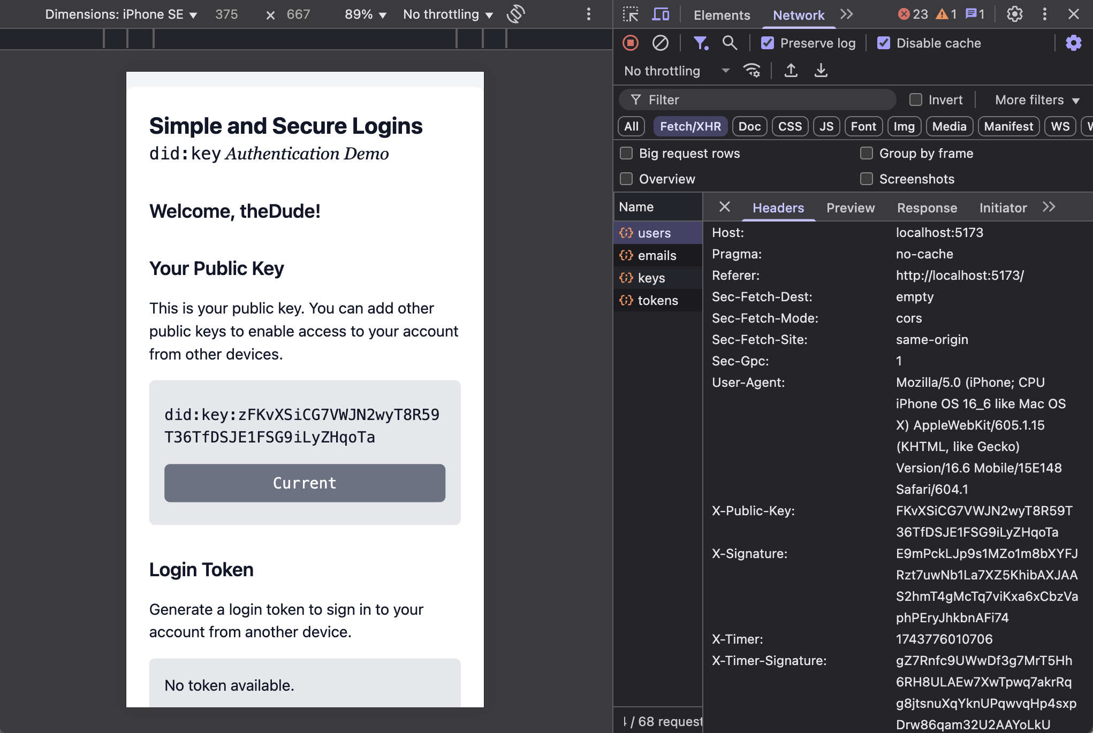Image resolution: width=1093 pixels, height=733 pixels.
Task: Open the 89% zoom level dropdown
Action: coord(366,14)
